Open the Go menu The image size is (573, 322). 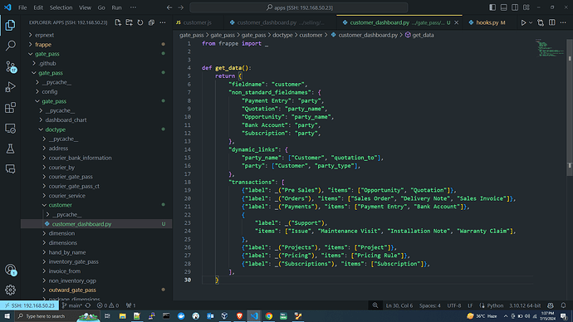click(x=101, y=7)
